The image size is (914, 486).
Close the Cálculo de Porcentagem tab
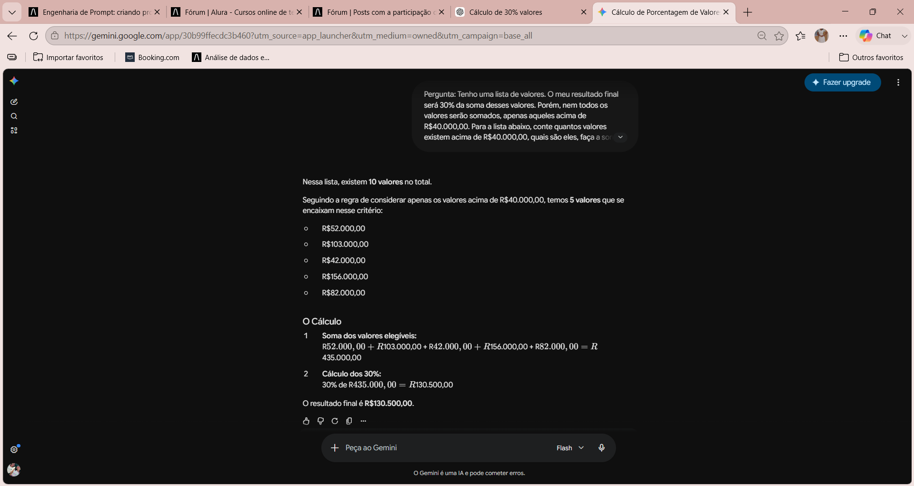click(x=726, y=12)
